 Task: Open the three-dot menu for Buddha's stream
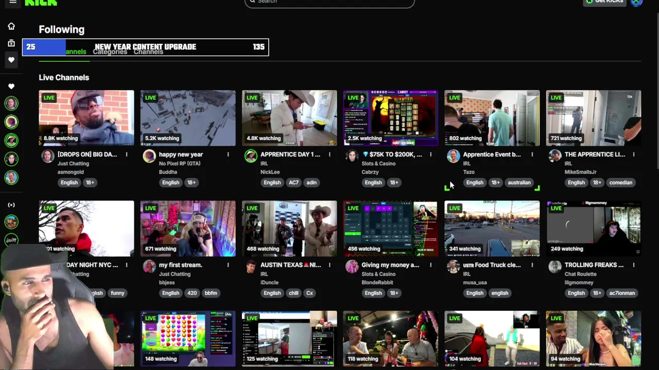pos(228,155)
